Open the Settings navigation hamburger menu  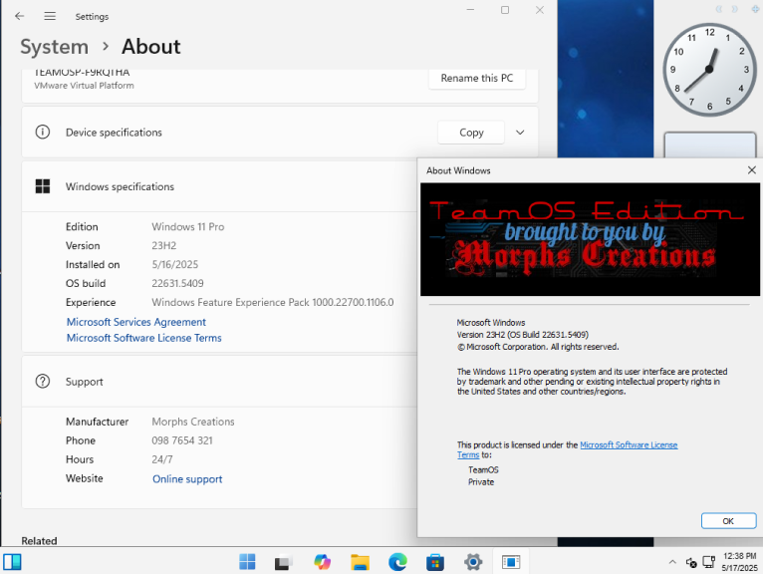(50, 16)
